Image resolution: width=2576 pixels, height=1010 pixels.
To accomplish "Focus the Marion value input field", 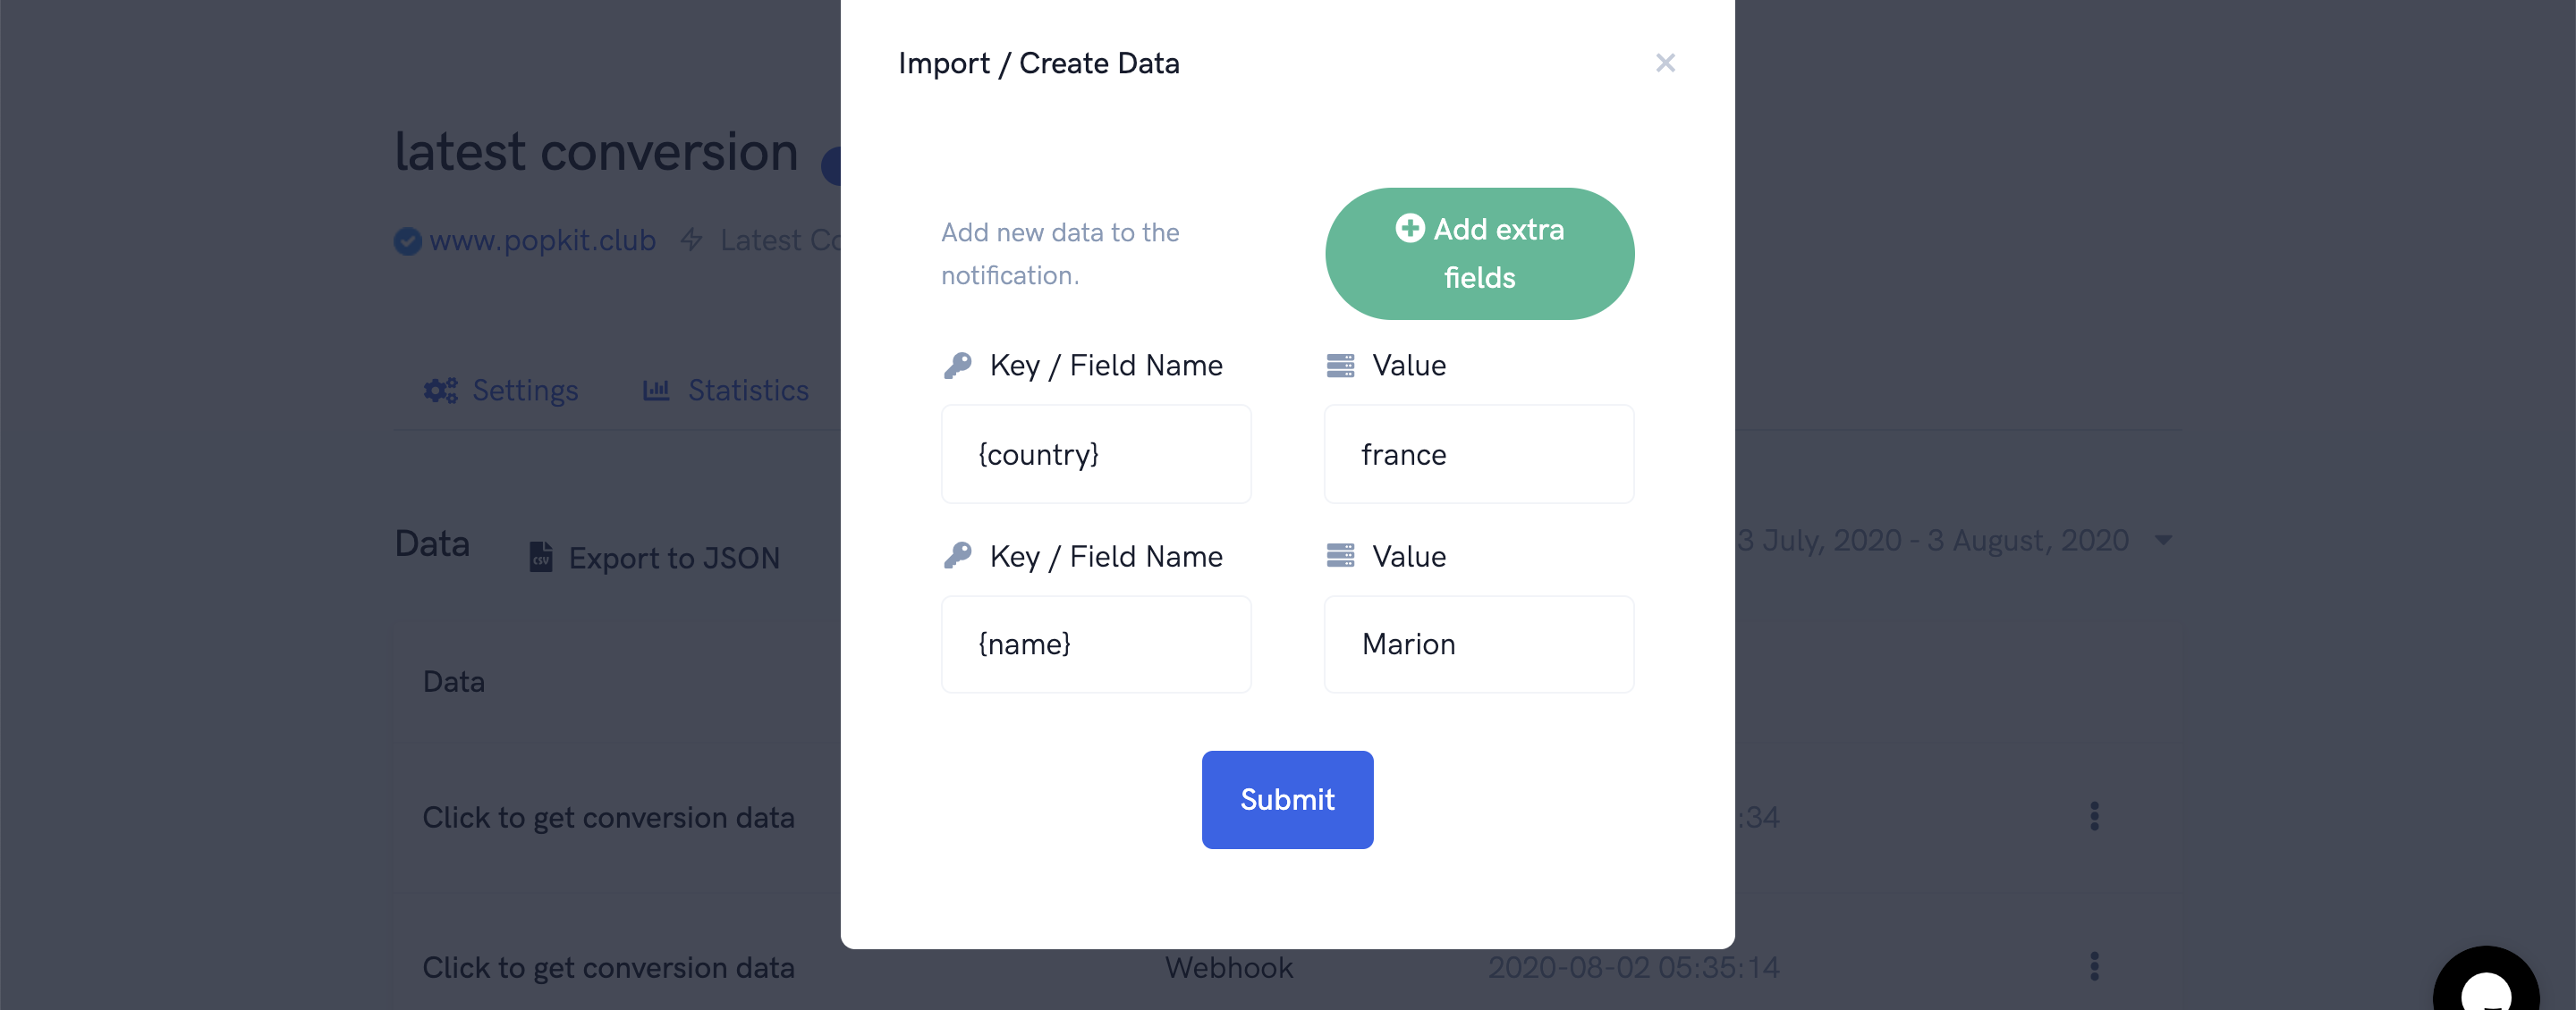I will click(1479, 644).
